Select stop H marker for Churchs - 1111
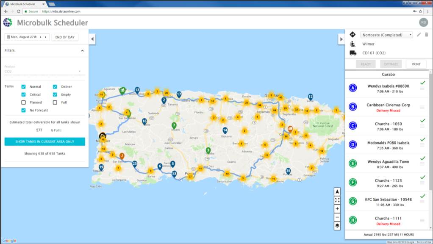 (353, 220)
